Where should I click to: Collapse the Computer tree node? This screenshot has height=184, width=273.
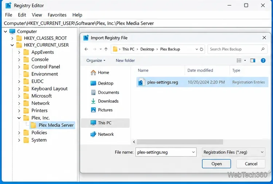[x=5, y=32]
